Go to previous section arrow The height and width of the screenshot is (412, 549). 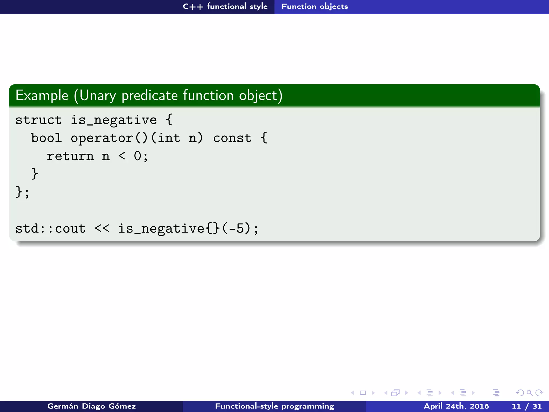click(x=452, y=393)
